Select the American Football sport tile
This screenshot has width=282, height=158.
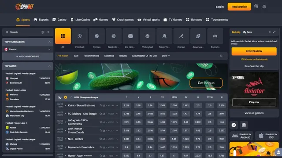[x=198, y=36]
